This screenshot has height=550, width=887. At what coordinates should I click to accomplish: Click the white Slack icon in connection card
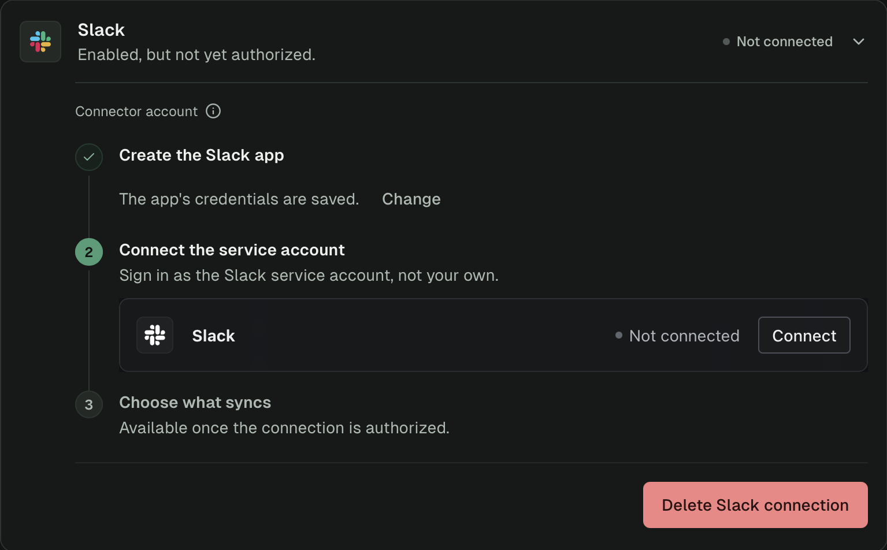click(x=155, y=335)
